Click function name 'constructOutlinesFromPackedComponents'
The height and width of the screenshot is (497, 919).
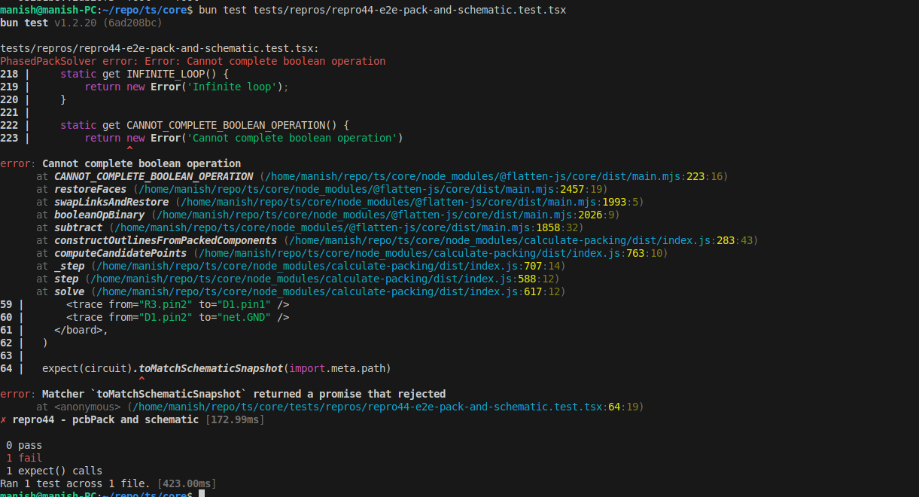(x=166, y=240)
